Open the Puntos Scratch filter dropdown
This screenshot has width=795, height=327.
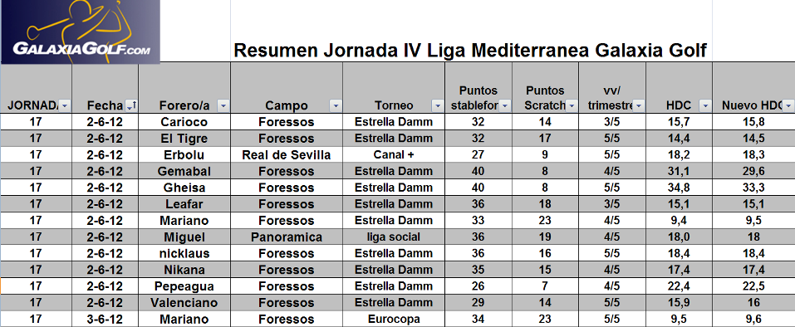click(x=572, y=105)
